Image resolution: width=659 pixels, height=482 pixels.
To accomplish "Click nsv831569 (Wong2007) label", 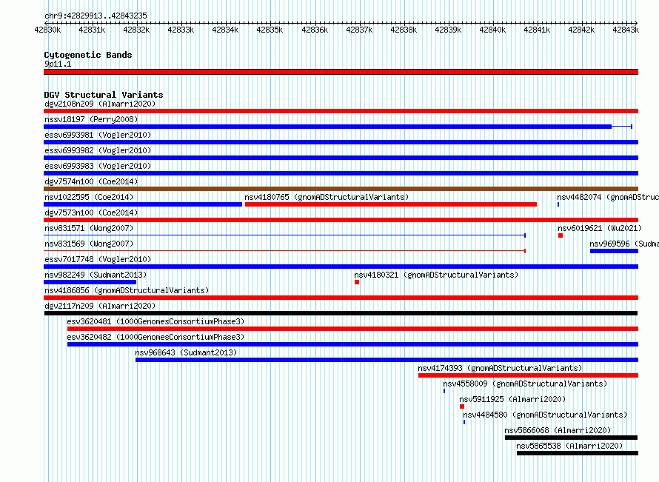I will coord(89,244).
